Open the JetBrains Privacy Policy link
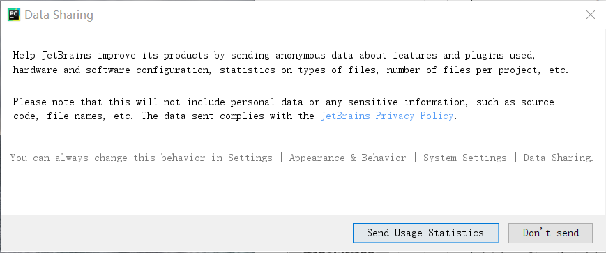This screenshot has height=253, width=606. tap(386, 116)
